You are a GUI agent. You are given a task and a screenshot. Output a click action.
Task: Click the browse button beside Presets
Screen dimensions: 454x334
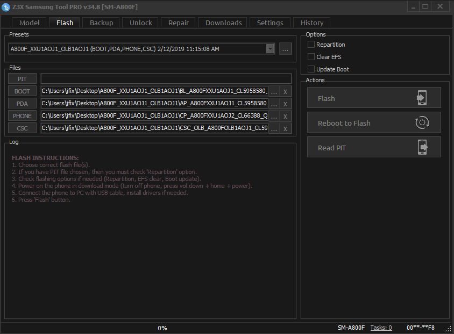(285, 49)
